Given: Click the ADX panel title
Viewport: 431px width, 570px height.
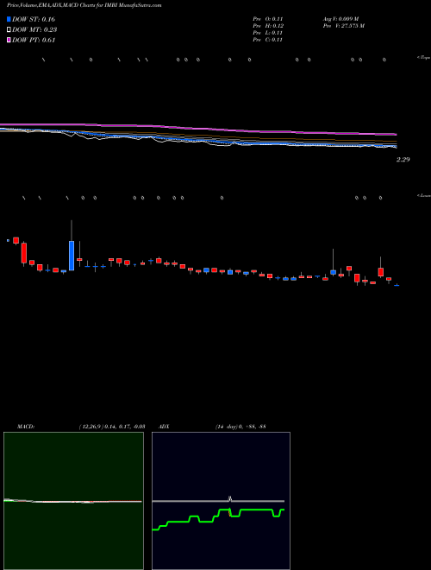Looking at the screenshot, I should click(x=164, y=427).
